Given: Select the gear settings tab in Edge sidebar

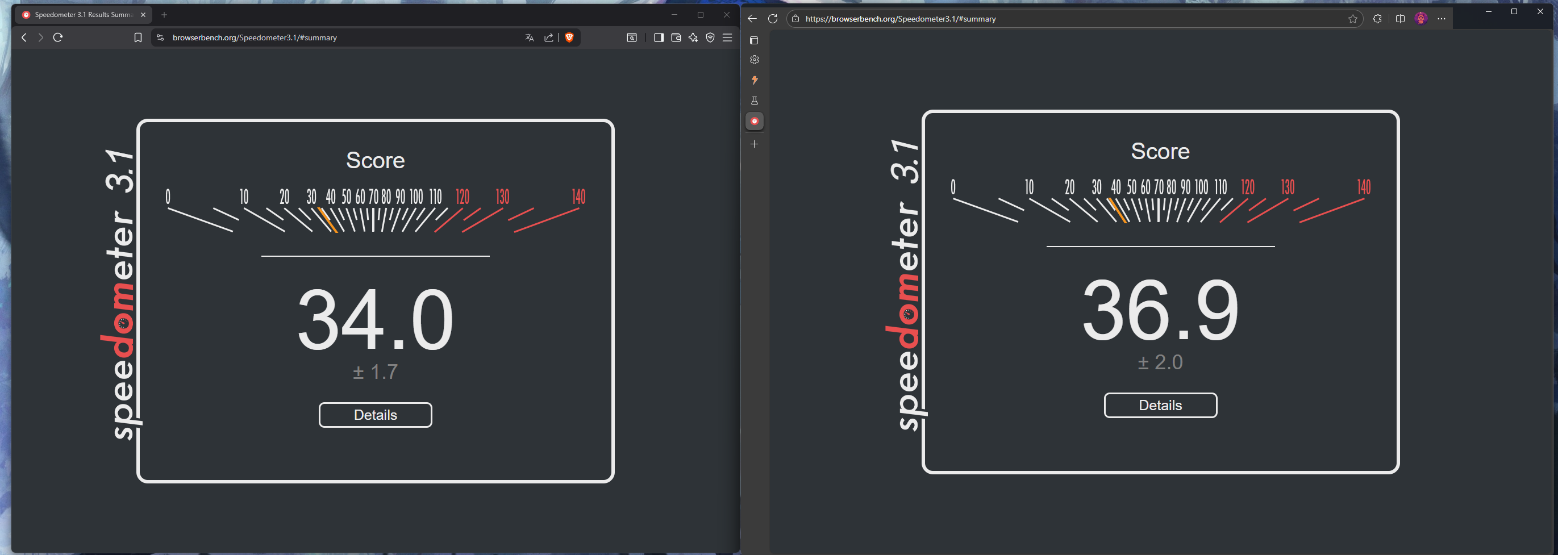Looking at the screenshot, I should click(x=754, y=60).
